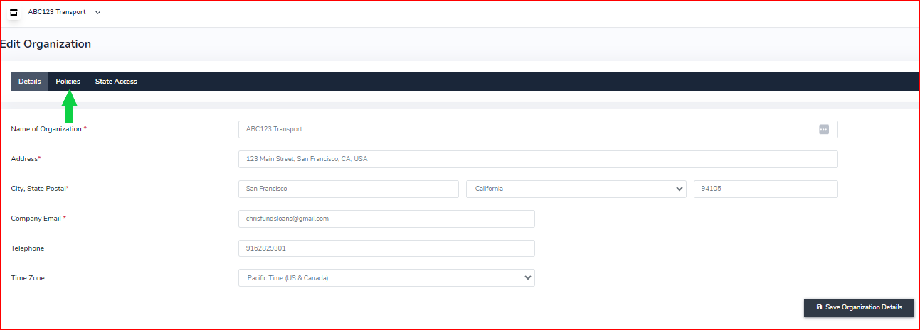Switch to the Details tab
Viewport: 920px width, 330px height.
29,82
